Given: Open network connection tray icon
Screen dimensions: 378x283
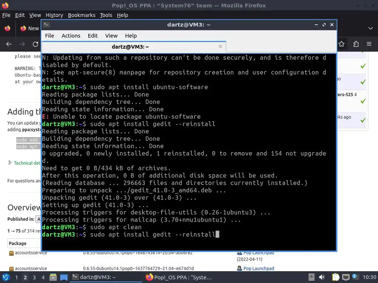Looking at the screenshot, I should click(346, 277).
